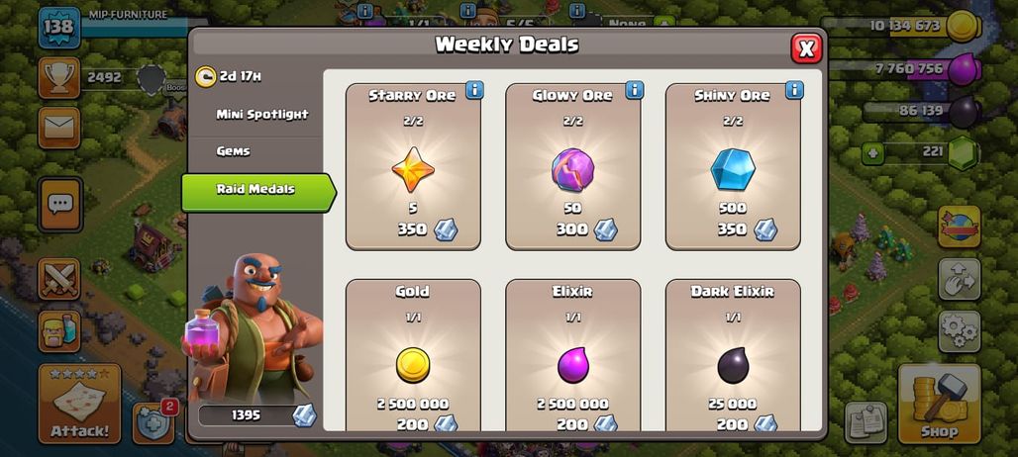
Task: Open the Shop button
Action: [939, 404]
